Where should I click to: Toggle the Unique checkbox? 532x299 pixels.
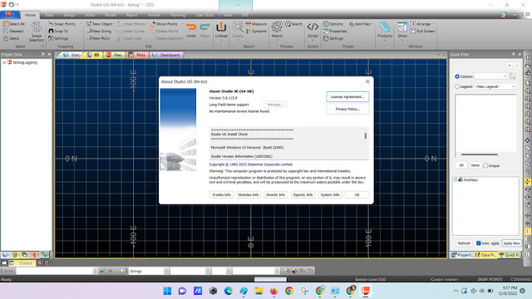[485, 165]
